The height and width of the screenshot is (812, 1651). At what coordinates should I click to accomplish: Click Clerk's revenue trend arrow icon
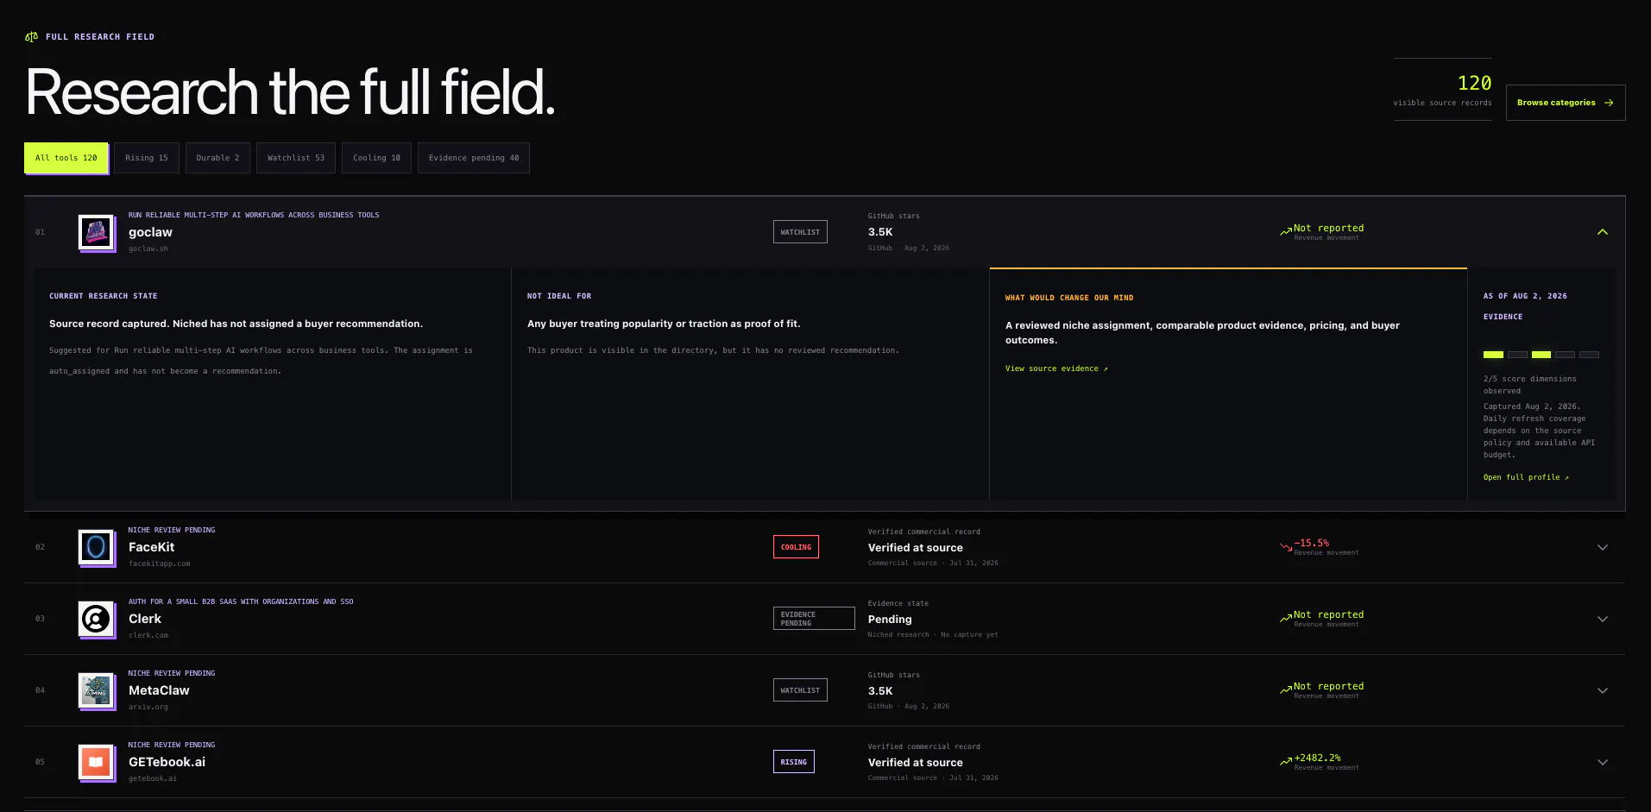click(x=1286, y=618)
